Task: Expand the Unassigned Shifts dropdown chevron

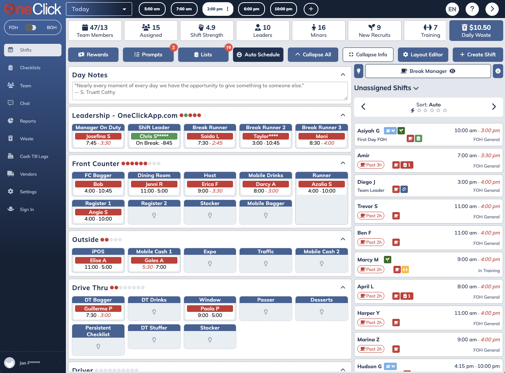Action: (416, 88)
